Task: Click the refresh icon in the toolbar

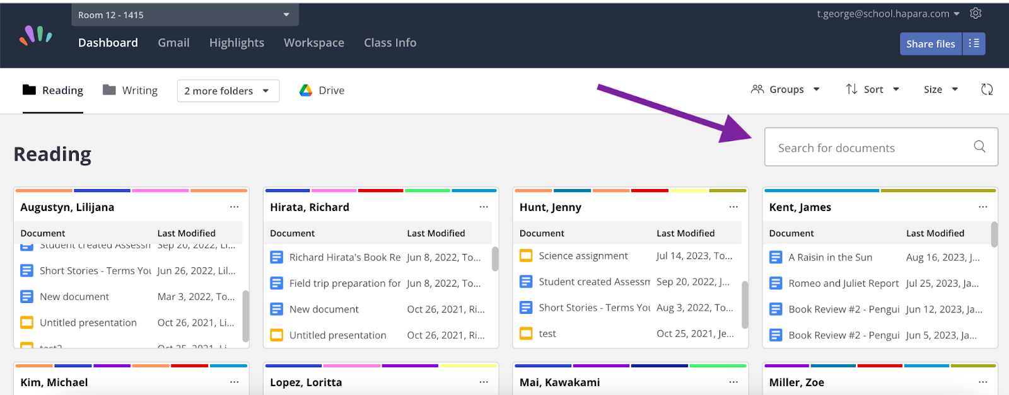Action: click(987, 89)
